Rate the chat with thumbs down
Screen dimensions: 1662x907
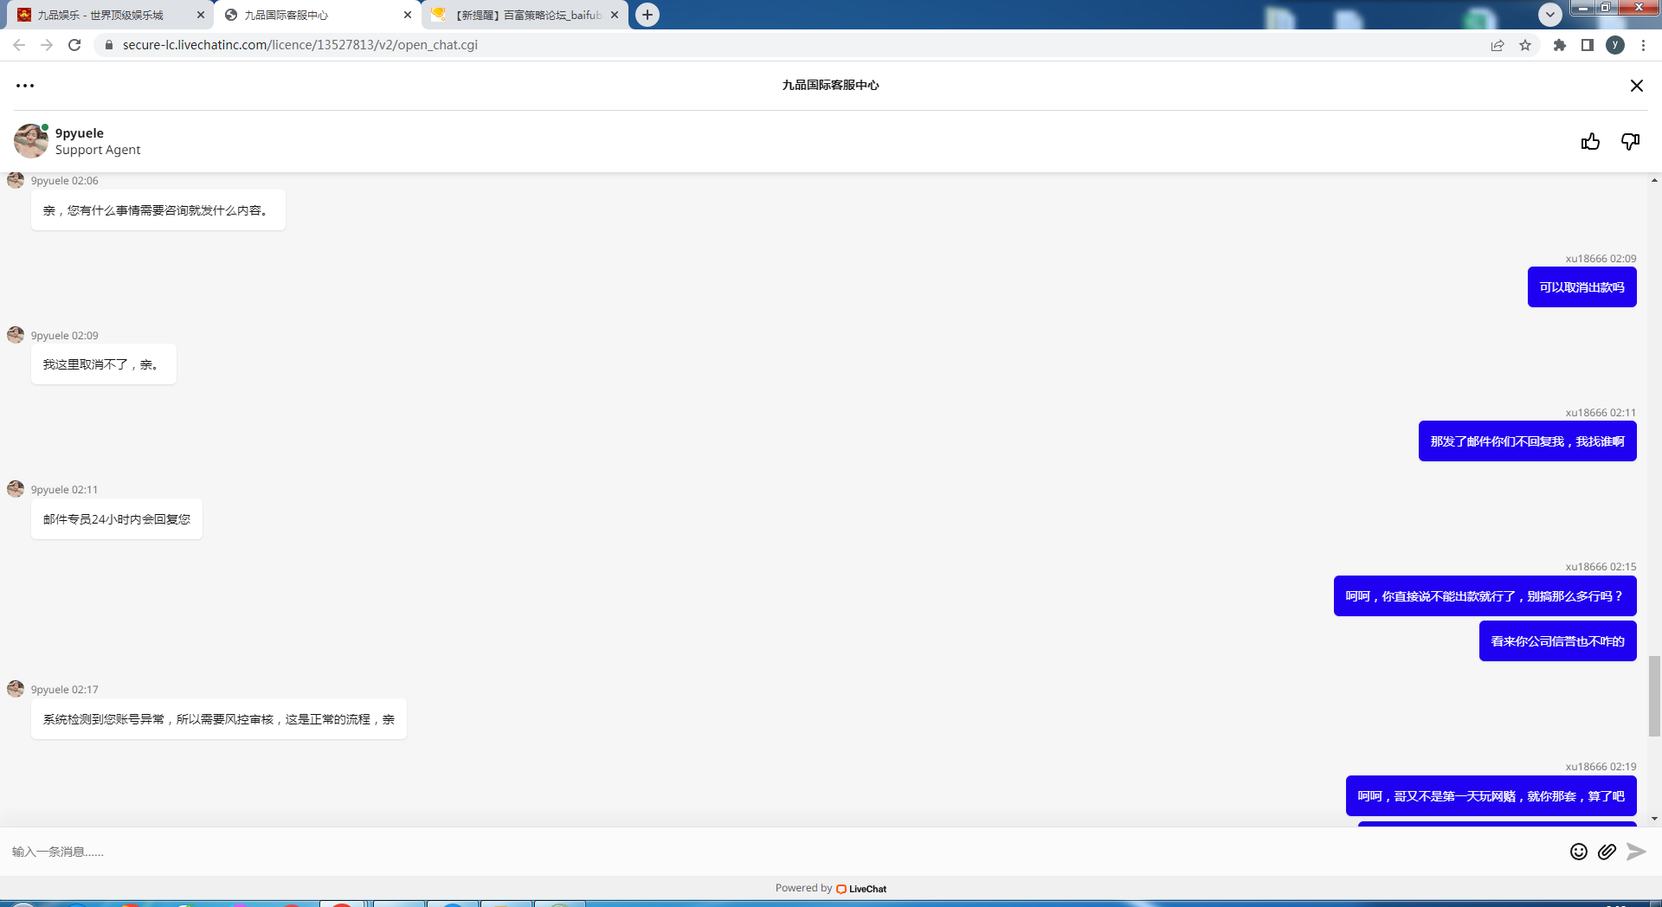pyautogui.click(x=1630, y=142)
